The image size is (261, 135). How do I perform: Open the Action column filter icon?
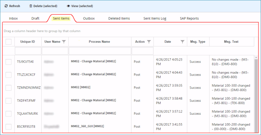click(149, 42)
